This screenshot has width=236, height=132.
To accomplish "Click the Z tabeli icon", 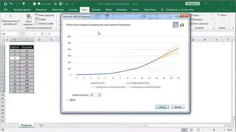I will (37, 19).
